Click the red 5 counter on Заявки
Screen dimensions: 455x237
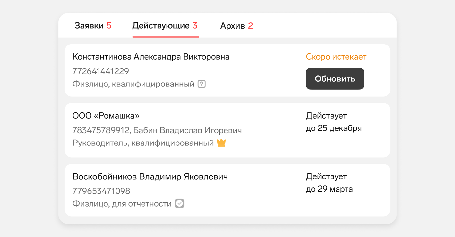109,26
